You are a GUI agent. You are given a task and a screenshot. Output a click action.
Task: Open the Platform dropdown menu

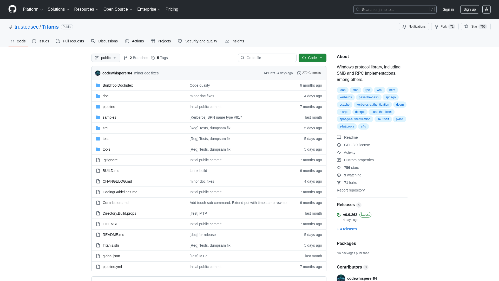33,9
